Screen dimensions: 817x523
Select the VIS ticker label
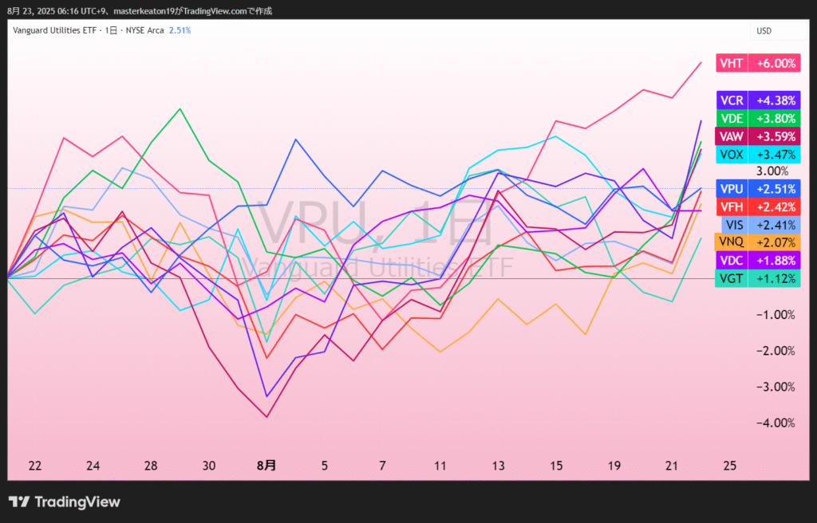pos(734,225)
